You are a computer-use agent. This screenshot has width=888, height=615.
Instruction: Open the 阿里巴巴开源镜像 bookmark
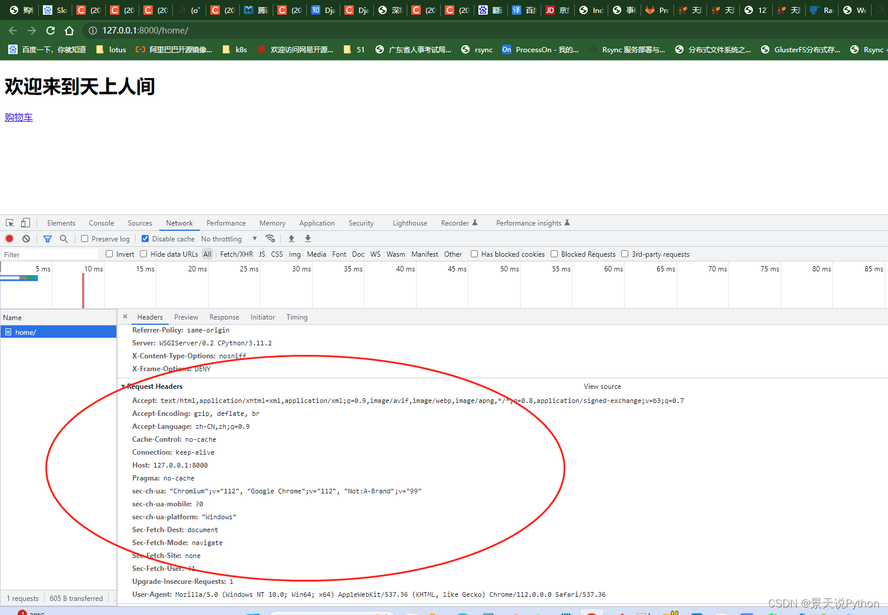[x=174, y=50]
